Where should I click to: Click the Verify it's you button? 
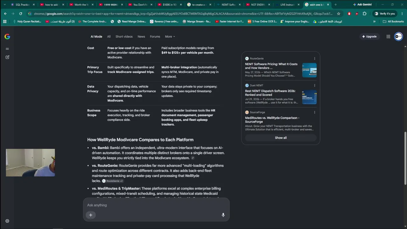pos(385,14)
